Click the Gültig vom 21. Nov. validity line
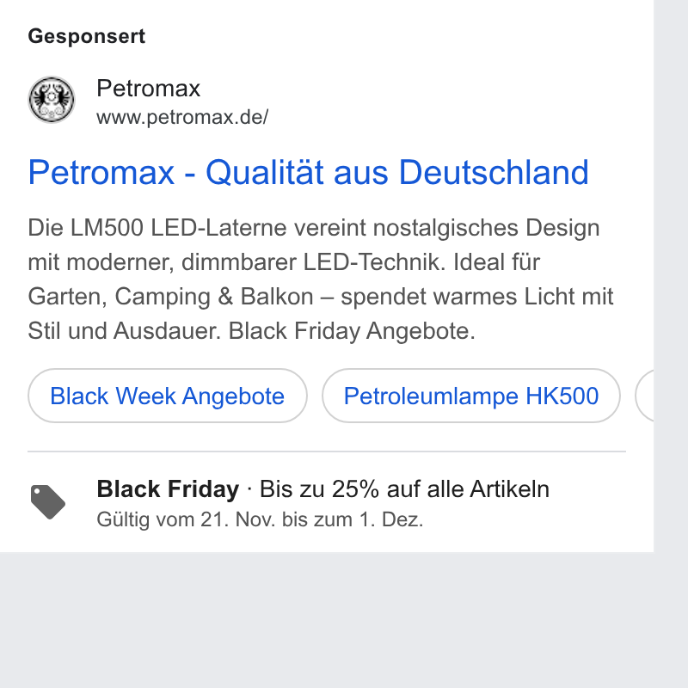The height and width of the screenshot is (688, 688). pyautogui.click(x=260, y=519)
